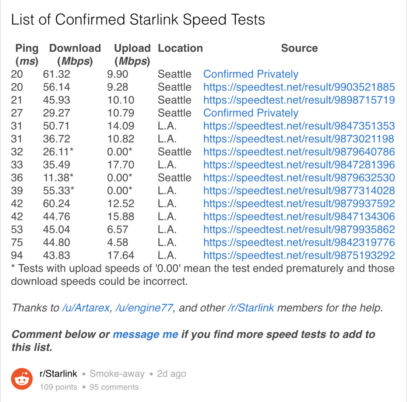Open speedtest result 9879640786 link
The image size is (408, 402).
click(x=299, y=152)
